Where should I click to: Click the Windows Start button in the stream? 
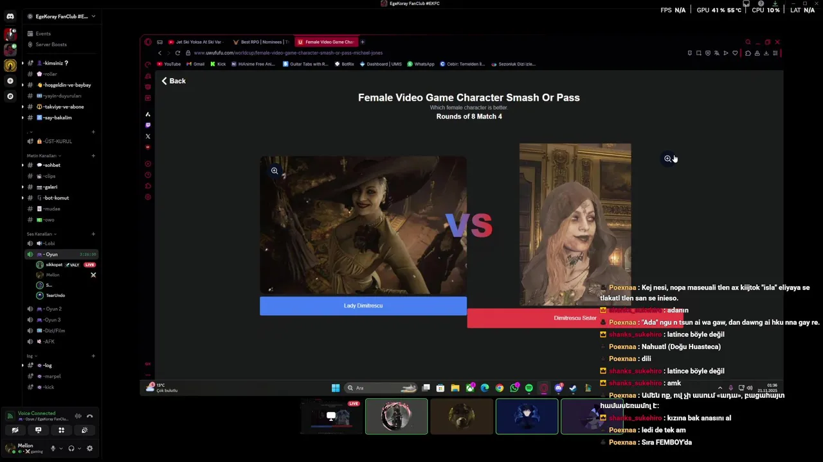coord(335,388)
